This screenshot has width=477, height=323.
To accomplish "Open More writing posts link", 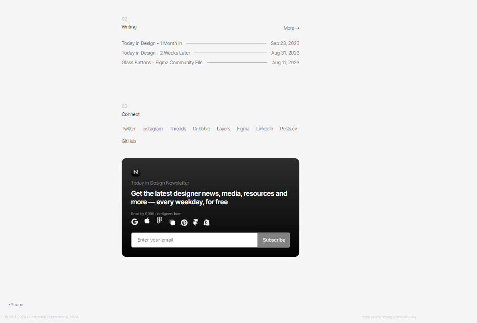I will point(291,28).
